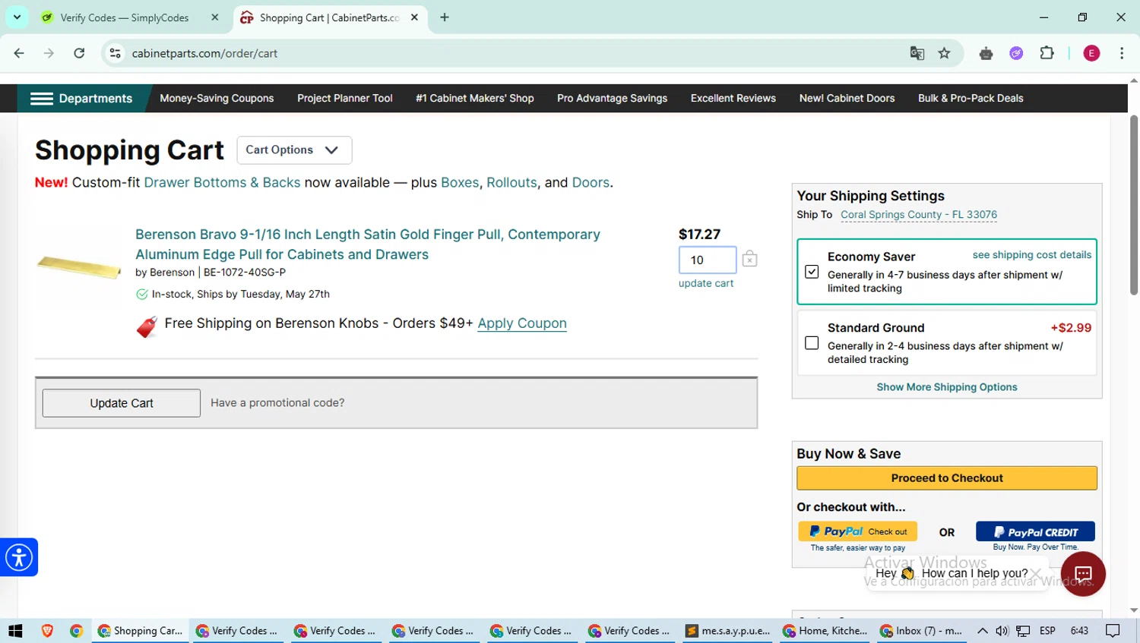The image size is (1140, 643).
Task: Click the Apply Coupon link
Action: point(522,323)
